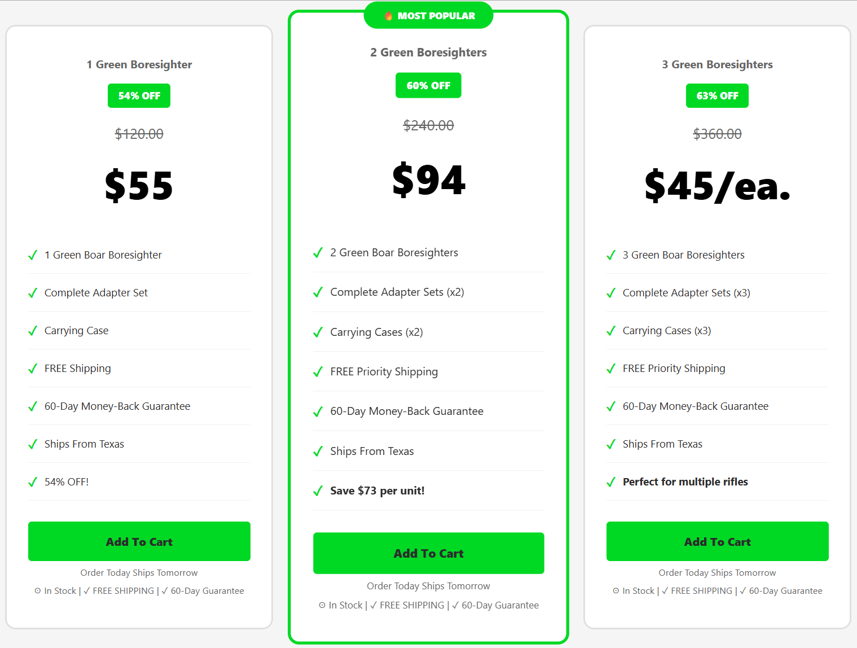Click checkmark next to FREE Priority Shipping in middle card

click(318, 372)
